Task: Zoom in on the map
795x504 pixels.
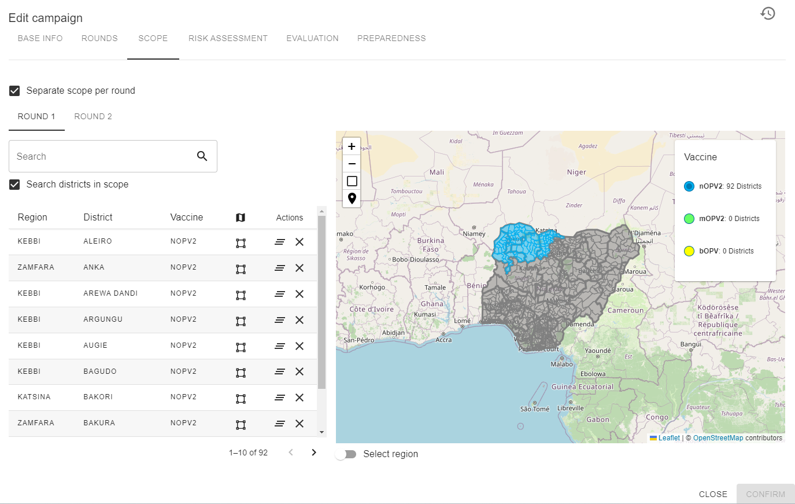Action: pyautogui.click(x=352, y=146)
